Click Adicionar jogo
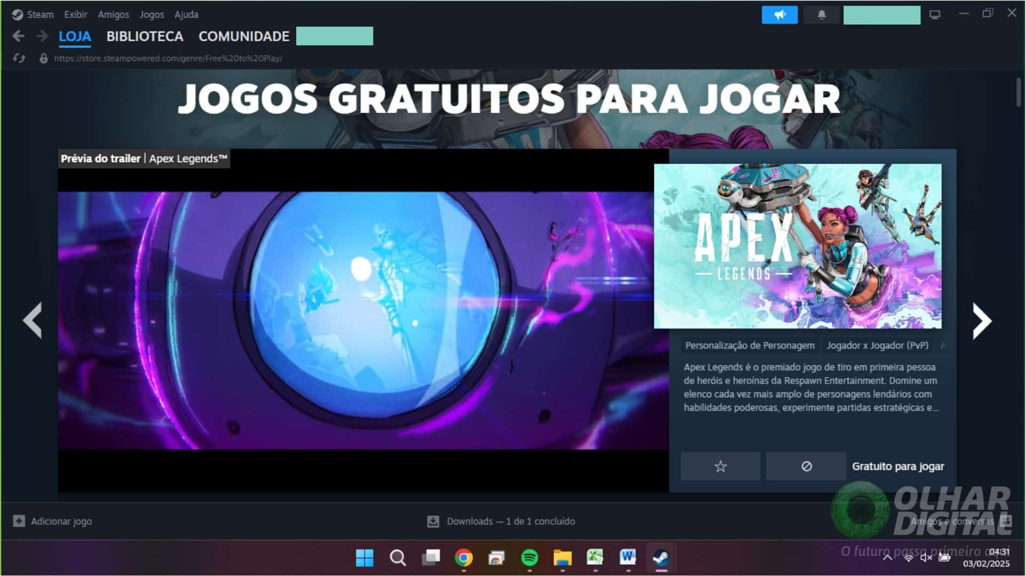 coord(61,521)
